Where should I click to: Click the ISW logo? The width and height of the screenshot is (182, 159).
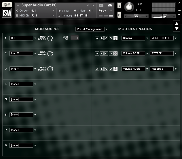[7, 13]
